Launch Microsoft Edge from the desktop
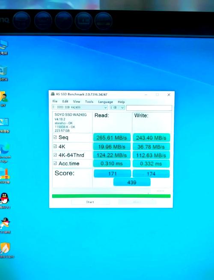 (5, 153)
